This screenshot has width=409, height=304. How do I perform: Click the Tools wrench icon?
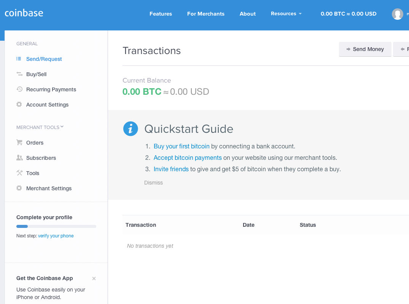coord(19,173)
